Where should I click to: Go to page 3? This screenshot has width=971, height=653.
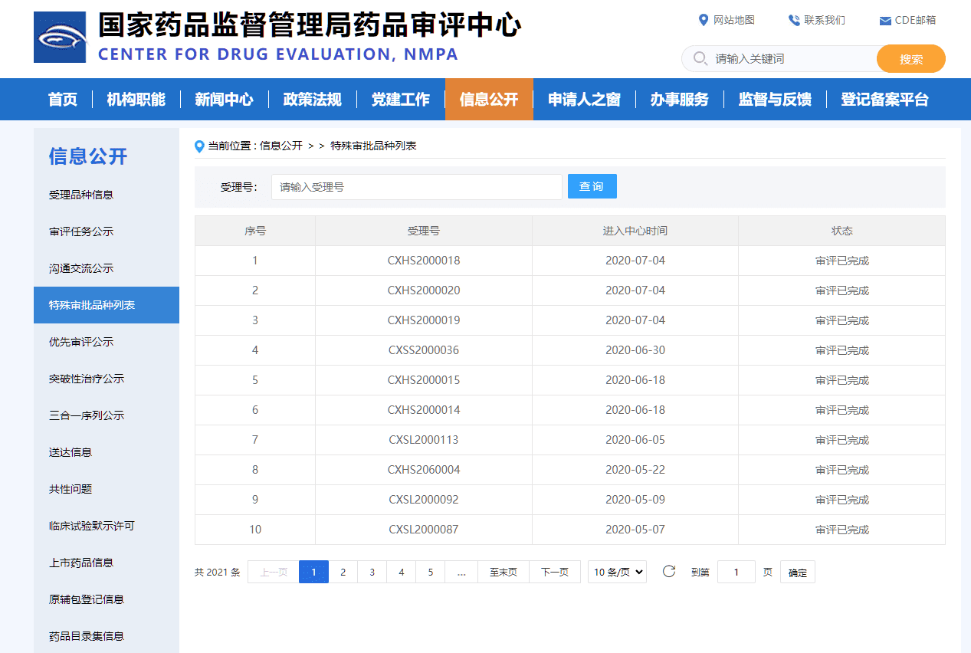point(372,572)
